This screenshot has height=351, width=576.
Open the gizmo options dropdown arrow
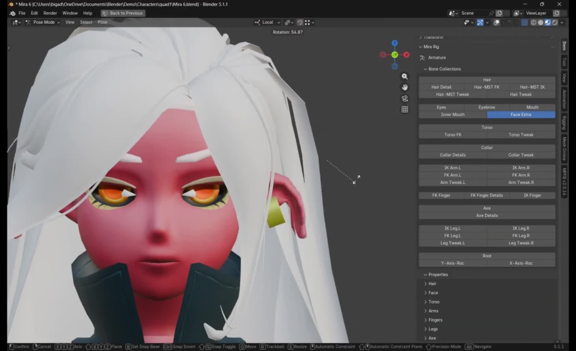[487, 22]
